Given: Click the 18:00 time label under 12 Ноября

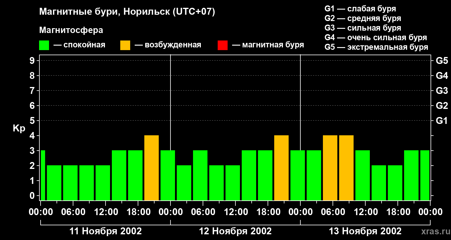Looking at the screenshot, I should point(268,212).
